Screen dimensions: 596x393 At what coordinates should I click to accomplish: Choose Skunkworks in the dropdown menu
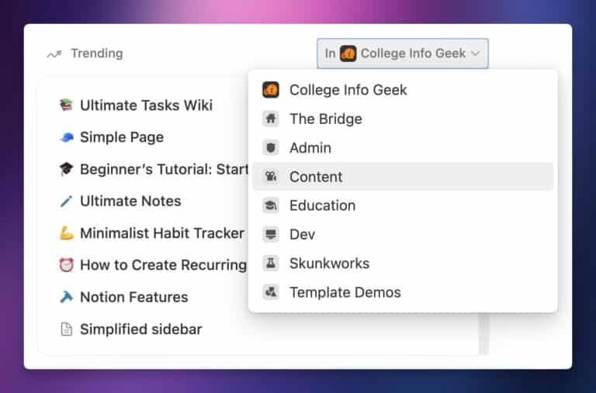click(329, 263)
